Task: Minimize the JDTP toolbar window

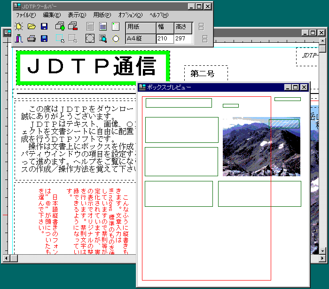Action: (x=191, y=7)
